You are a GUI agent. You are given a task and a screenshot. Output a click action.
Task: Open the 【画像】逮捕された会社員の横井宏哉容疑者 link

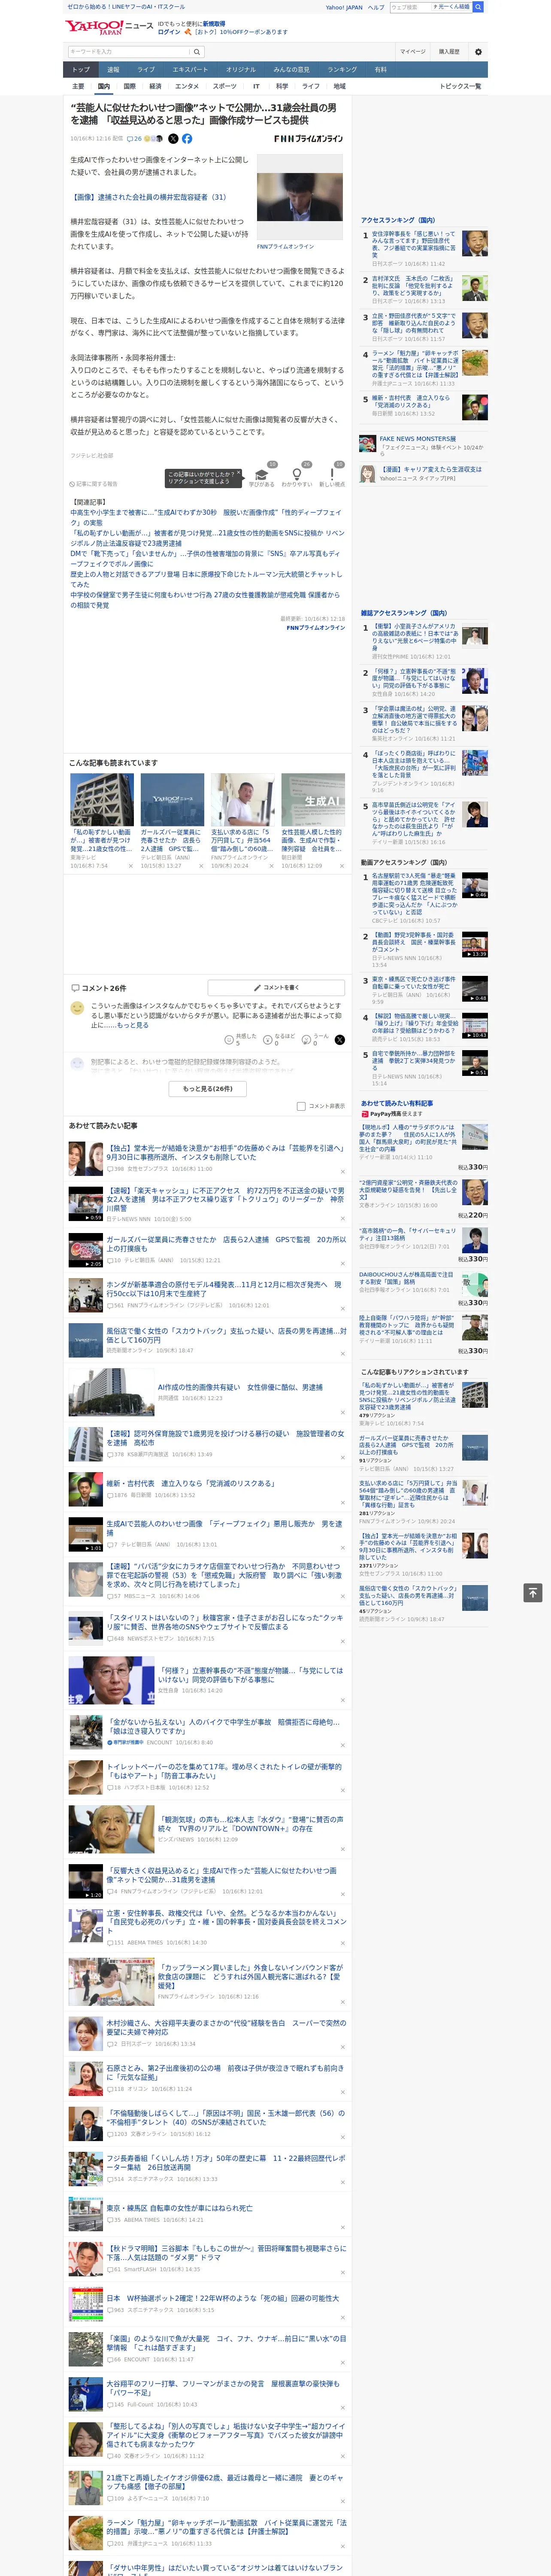coord(148,197)
